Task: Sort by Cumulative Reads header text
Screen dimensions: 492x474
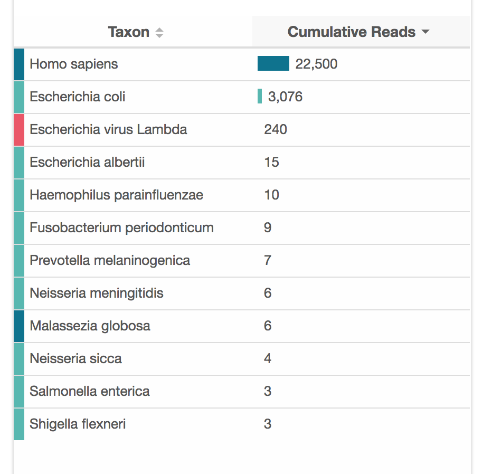Action: (x=351, y=32)
